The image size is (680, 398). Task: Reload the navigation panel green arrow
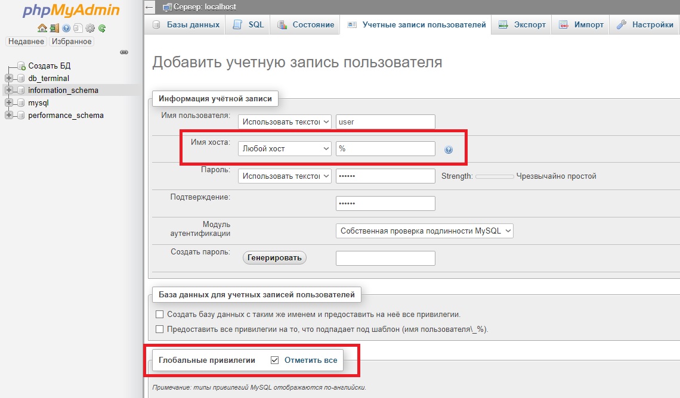point(102,28)
